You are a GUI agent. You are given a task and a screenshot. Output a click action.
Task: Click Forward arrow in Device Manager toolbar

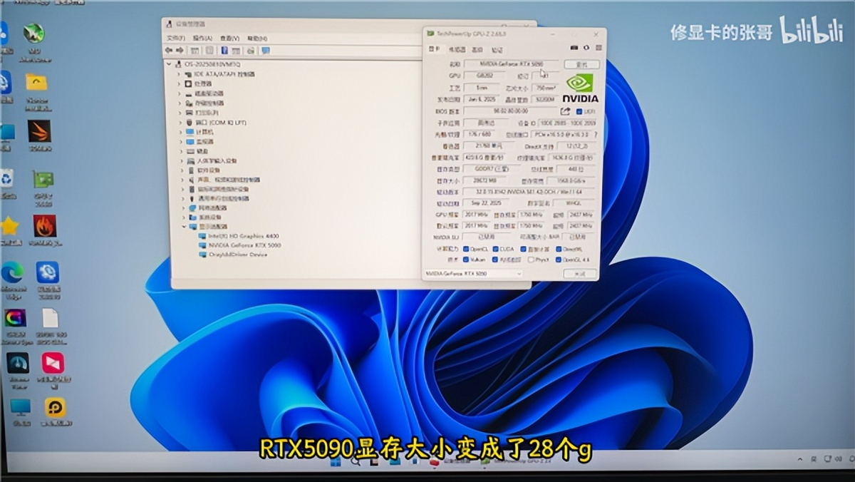click(x=180, y=51)
